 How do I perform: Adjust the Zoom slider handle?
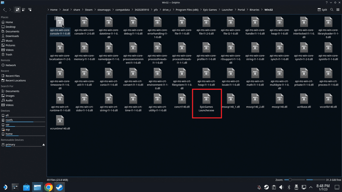[x=290, y=180]
